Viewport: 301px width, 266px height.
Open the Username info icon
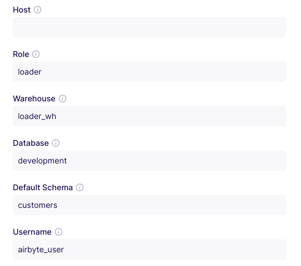coord(59,232)
